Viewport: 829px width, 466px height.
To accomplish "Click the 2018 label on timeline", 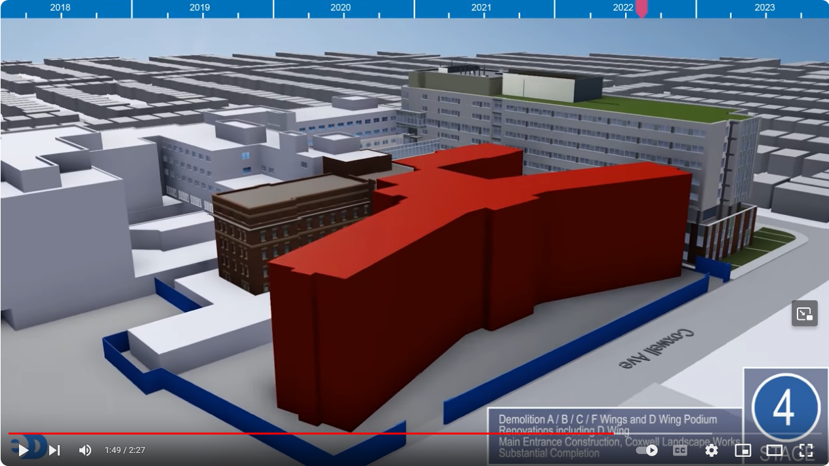I will tap(60, 7).
